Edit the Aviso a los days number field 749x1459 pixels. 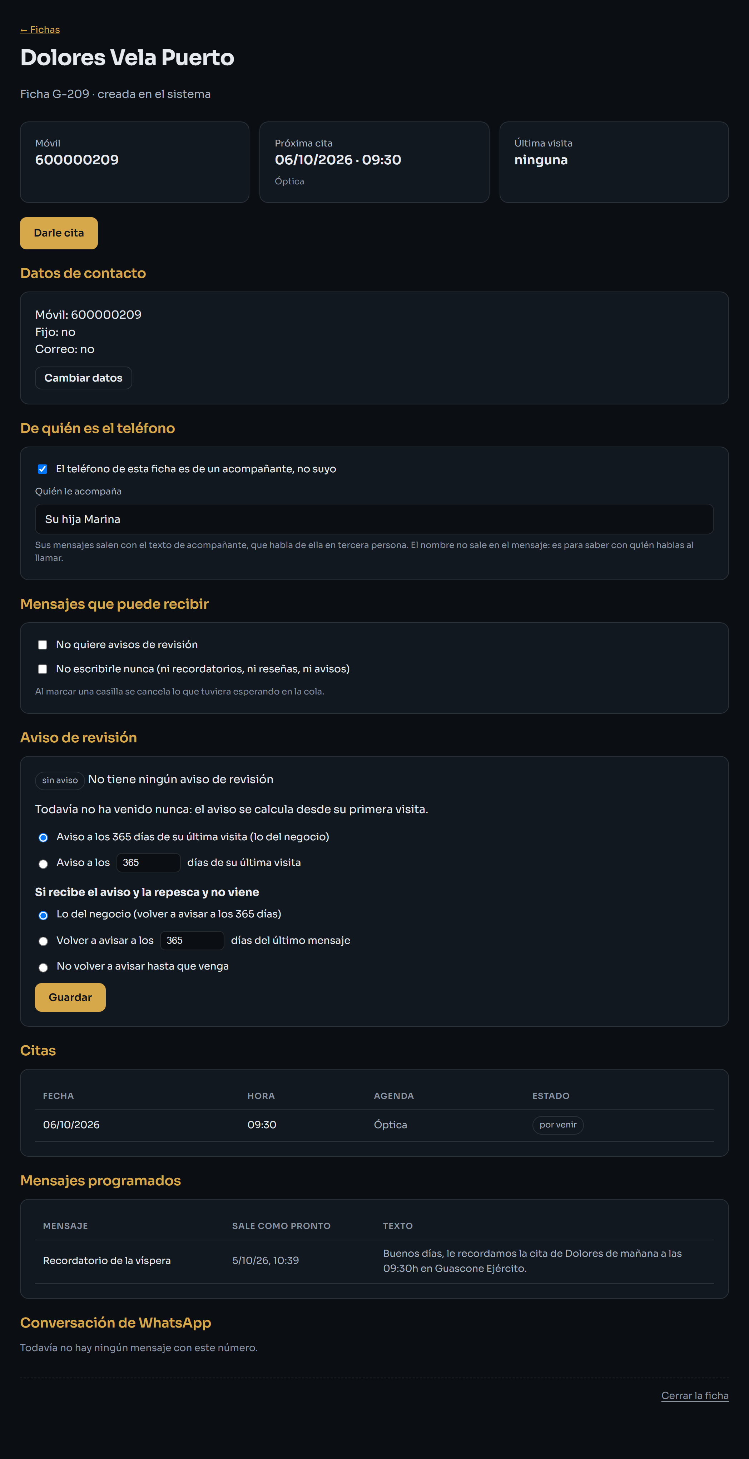[148, 863]
